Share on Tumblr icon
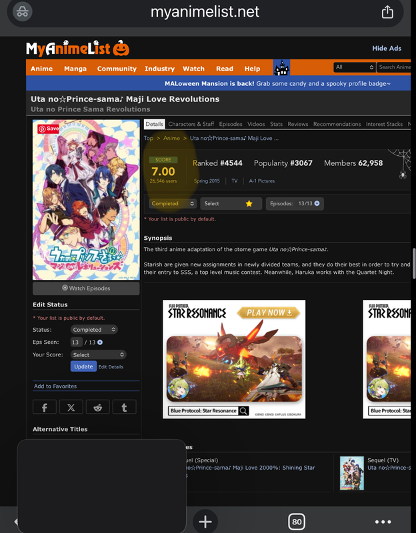The height and width of the screenshot is (533, 416). click(x=125, y=407)
